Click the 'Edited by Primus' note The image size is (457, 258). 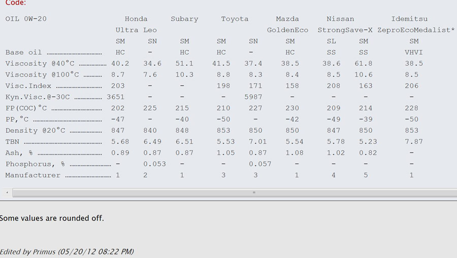(x=67, y=251)
